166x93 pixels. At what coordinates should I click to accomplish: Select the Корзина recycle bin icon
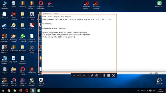tap(13, 4)
